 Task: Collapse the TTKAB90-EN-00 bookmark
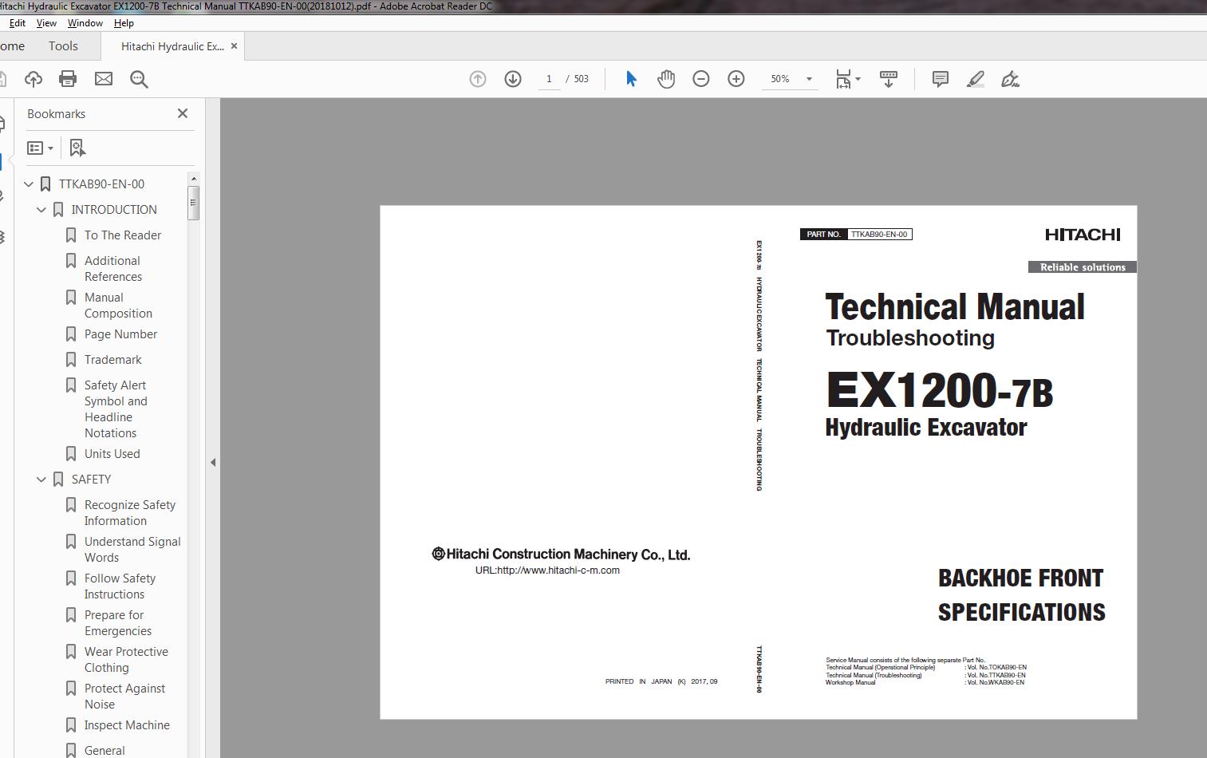[x=29, y=184]
